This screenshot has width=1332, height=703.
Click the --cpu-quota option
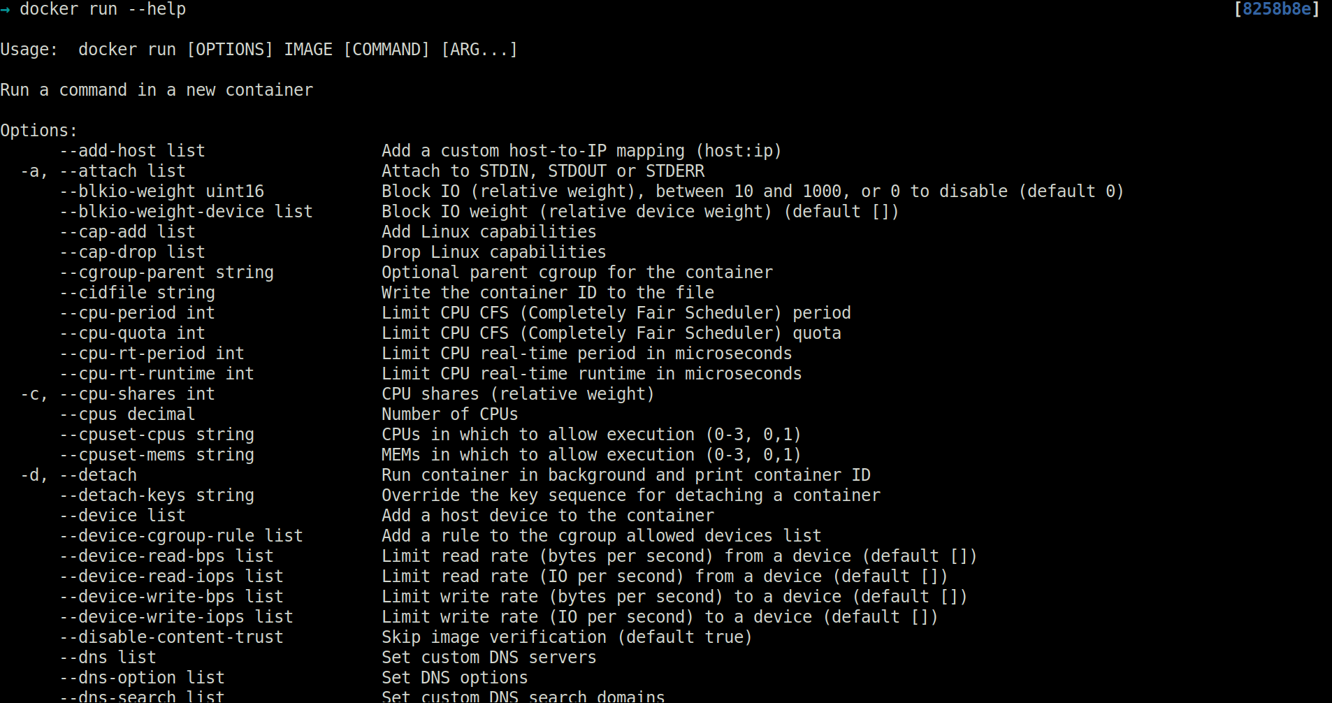point(113,333)
